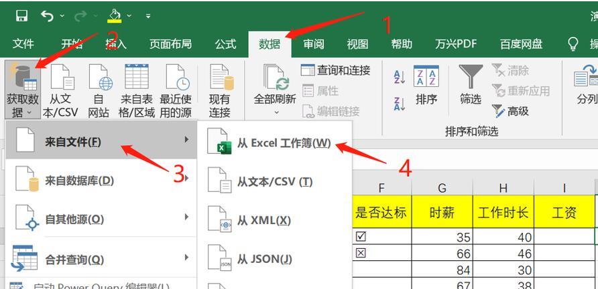
Task: Switch to the 审阅 ribbon tab
Action: [x=314, y=44]
